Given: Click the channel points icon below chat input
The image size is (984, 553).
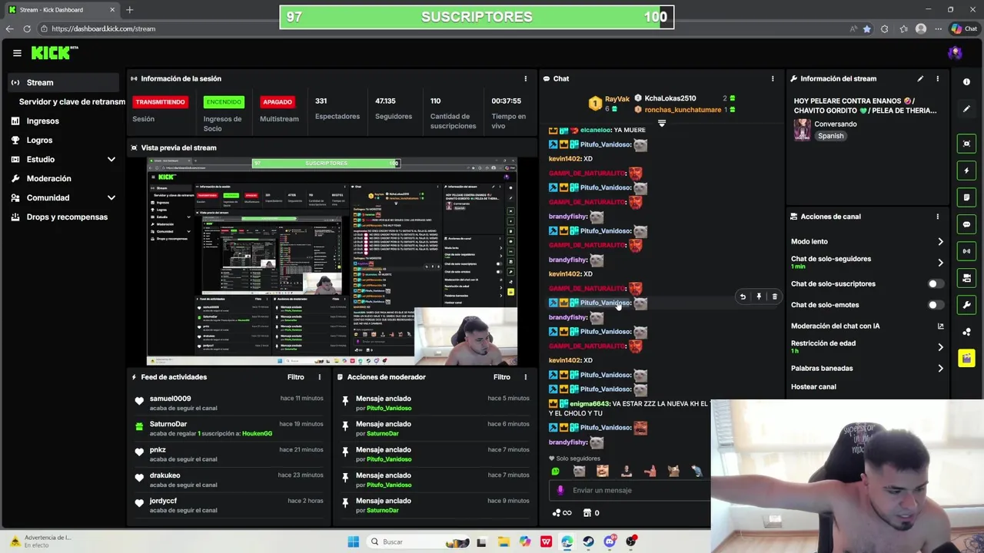Looking at the screenshot, I should pyautogui.click(x=557, y=513).
